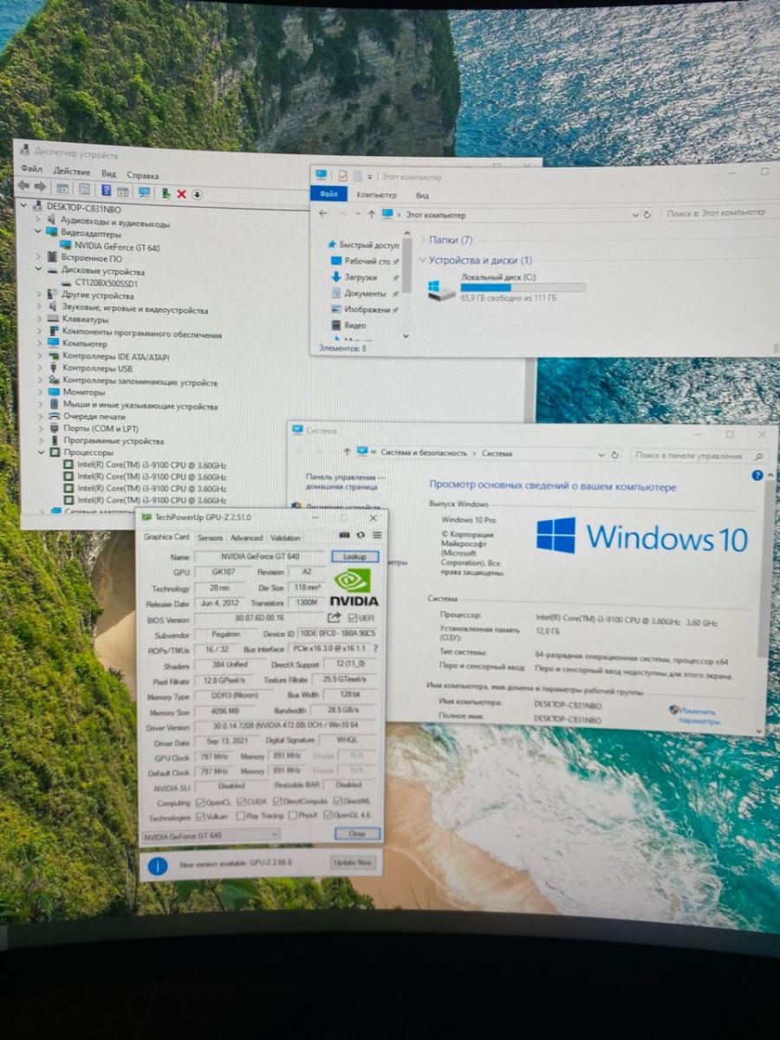Open Загрузки in Explorer quick access
Image resolution: width=780 pixels, height=1040 pixels.
point(361,276)
